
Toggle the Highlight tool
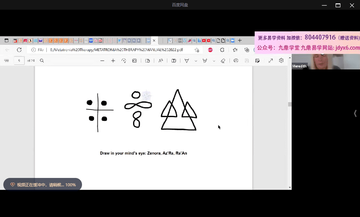205,61
